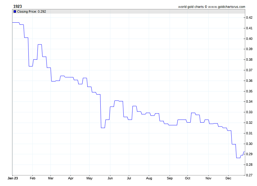The height and width of the screenshot is (186, 257).
Task: Click the 'Aug' x-axis label
Action: 149,178
